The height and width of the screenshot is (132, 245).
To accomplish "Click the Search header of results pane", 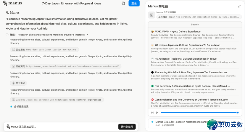I will pos(195,25).
